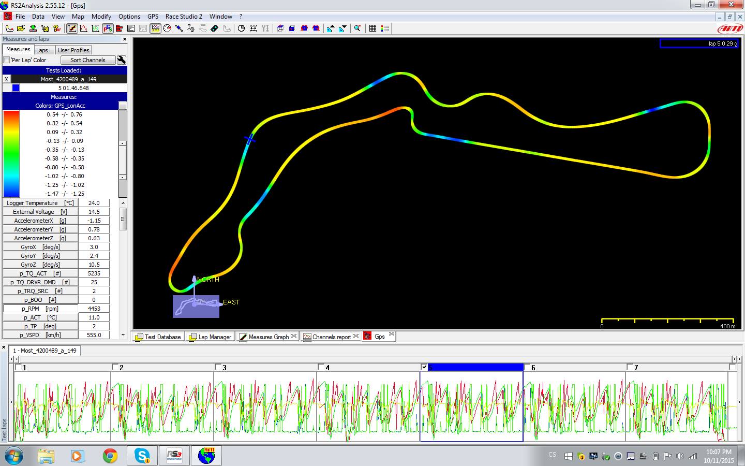Click the magnifying glass zoom icon
The width and height of the screenshot is (745, 466).
[357, 28]
